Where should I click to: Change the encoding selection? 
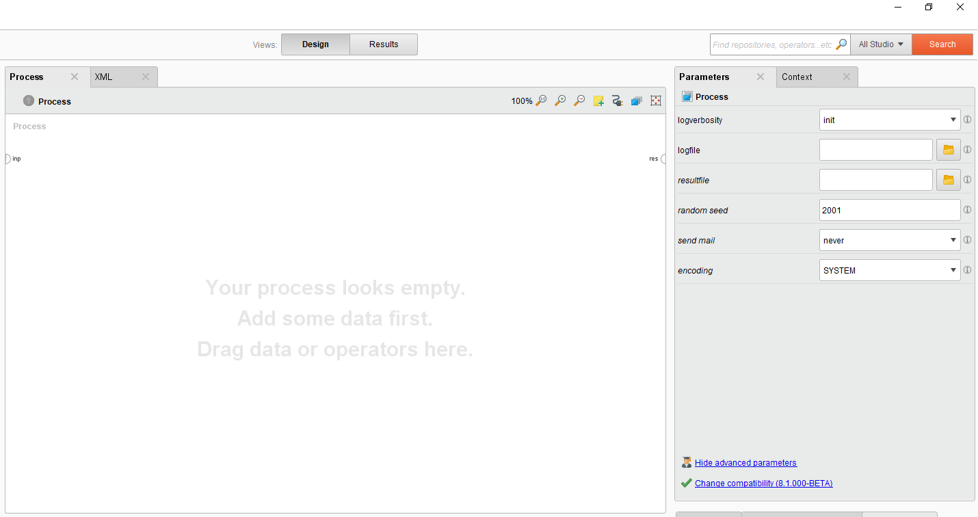point(952,270)
